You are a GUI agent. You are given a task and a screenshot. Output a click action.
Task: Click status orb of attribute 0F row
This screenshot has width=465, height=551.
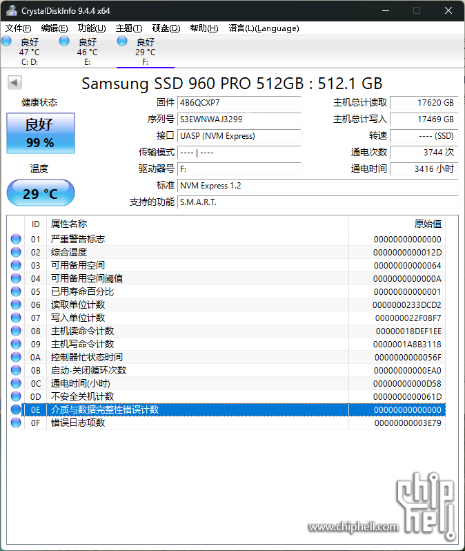pyautogui.click(x=16, y=423)
